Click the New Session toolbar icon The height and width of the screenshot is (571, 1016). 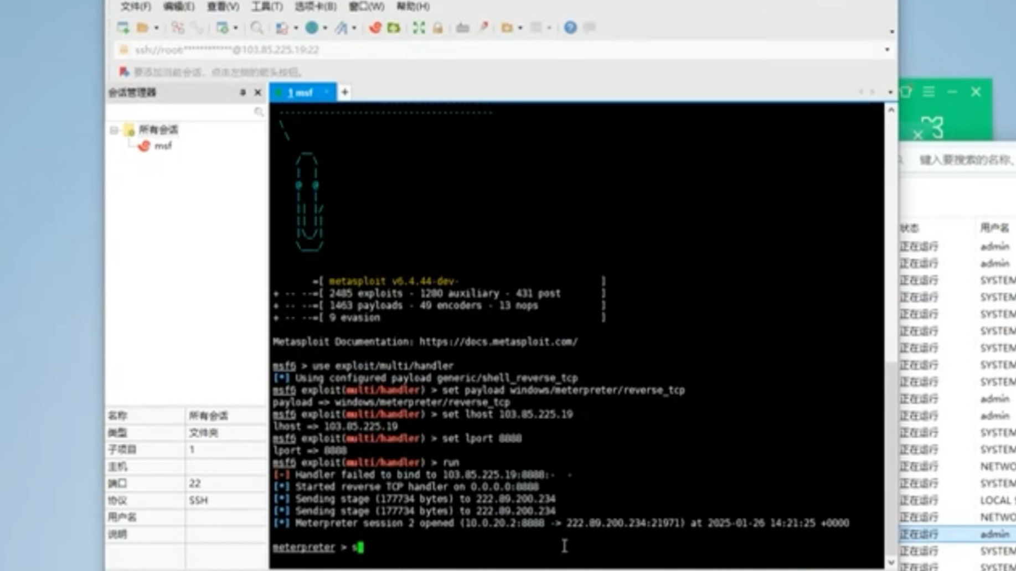click(x=123, y=27)
